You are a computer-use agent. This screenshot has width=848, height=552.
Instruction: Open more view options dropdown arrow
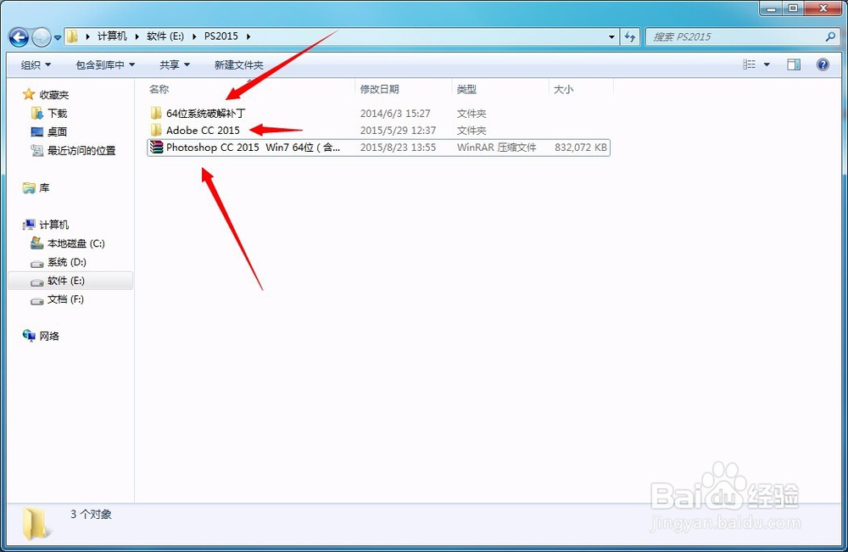pyautogui.click(x=767, y=65)
